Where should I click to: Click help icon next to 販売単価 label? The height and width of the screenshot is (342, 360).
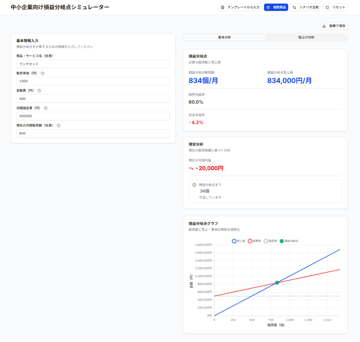43,73
